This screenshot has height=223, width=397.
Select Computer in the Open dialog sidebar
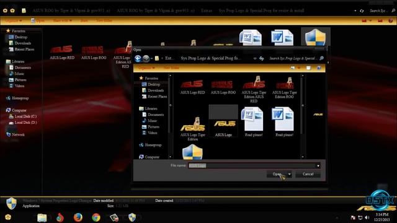149,157
